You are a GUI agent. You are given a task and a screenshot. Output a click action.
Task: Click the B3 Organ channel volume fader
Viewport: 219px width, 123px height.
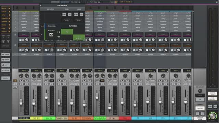click(x=109, y=106)
